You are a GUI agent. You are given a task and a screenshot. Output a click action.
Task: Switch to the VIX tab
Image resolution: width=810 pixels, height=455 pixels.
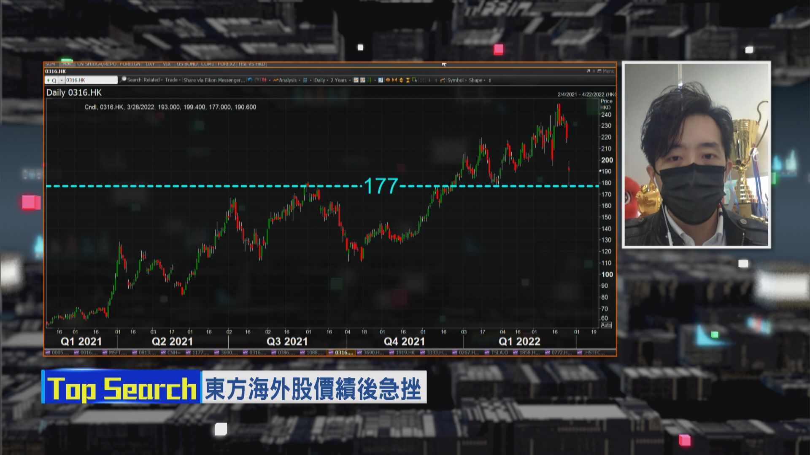(166, 64)
